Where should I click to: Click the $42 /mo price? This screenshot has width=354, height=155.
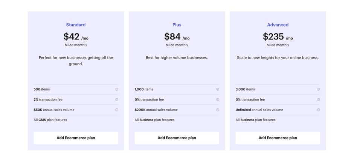pyautogui.click(x=76, y=37)
